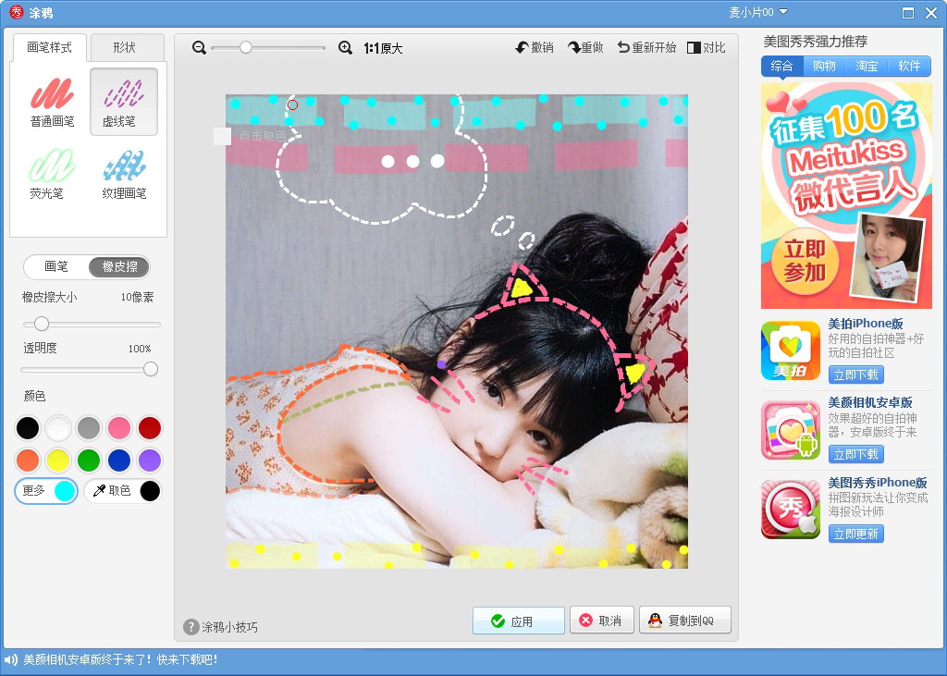The height and width of the screenshot is (676, 947).
Task: Switch to the 形状 tab
Action: pos(125,47)
